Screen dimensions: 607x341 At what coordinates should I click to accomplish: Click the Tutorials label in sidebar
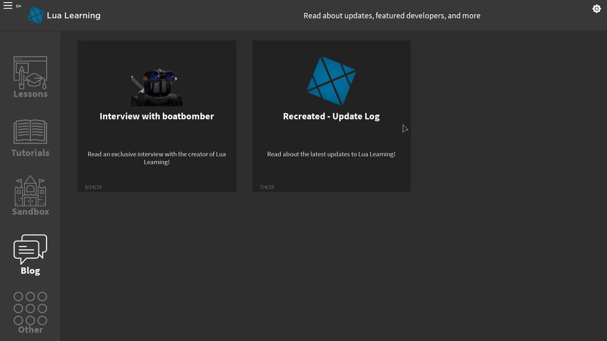tap(30, 153)
